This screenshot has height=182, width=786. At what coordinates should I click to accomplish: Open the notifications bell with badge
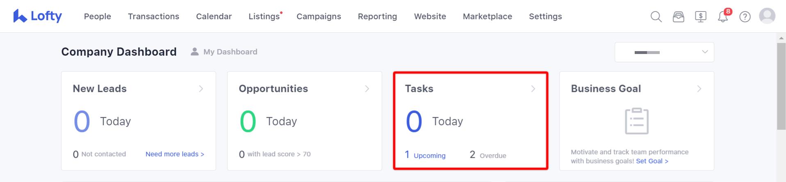pos(724,16)
